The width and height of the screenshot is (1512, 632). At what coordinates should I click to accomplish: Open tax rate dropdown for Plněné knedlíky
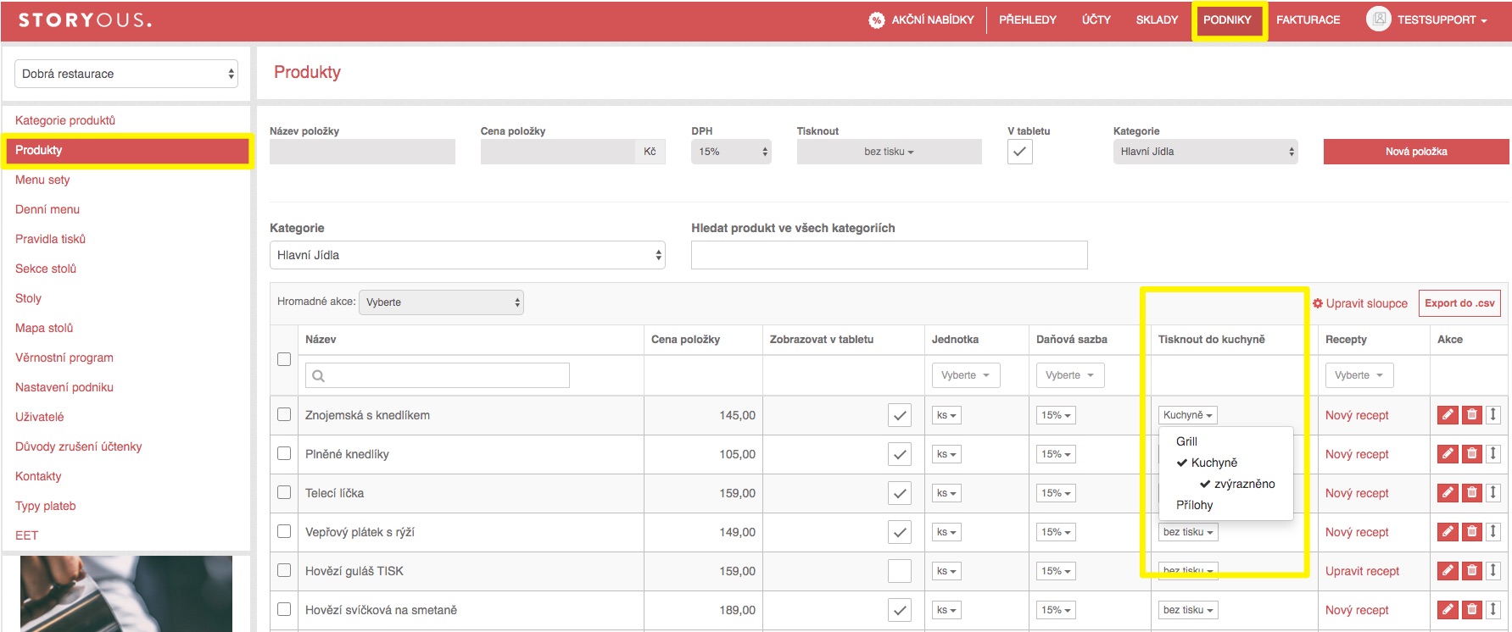(1056, 454)
